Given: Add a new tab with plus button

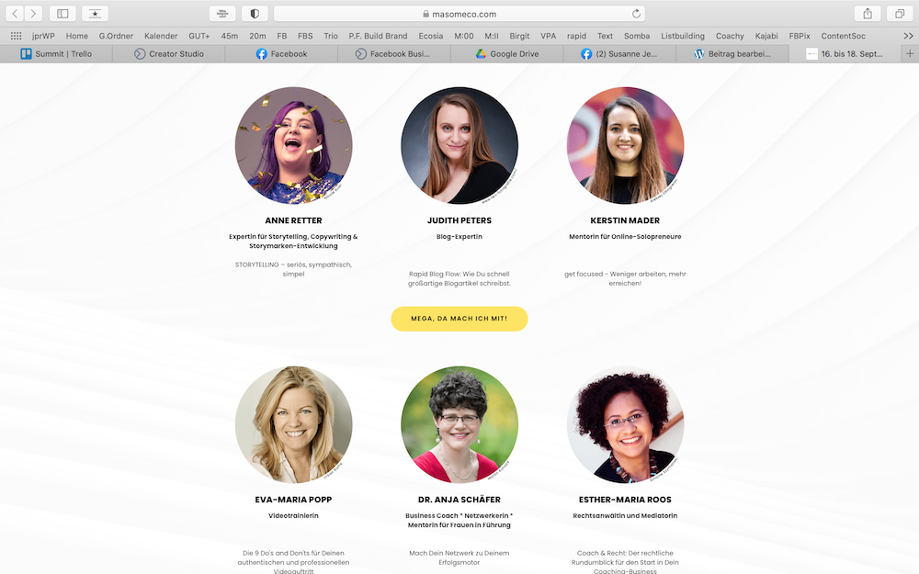Looking at the screenshot, I should pos(910,54).
